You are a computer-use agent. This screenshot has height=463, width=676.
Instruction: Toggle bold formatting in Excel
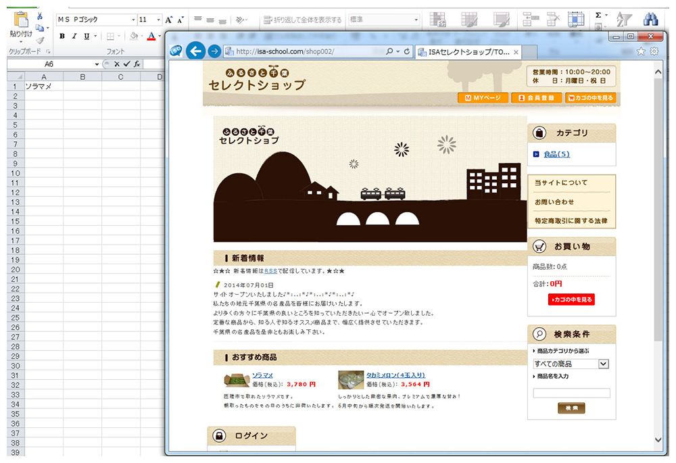coord(62,36)
